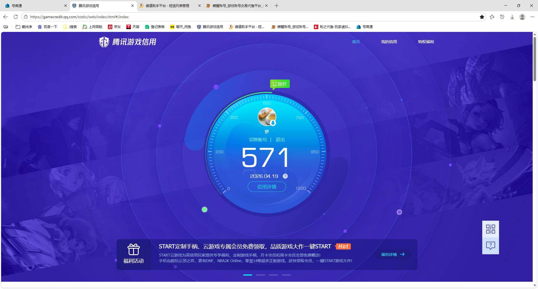Image resolution: width=538 pixels, height=289 pixels.
Task: Click the question mark beside date
Action: click(x=285, y=176)
